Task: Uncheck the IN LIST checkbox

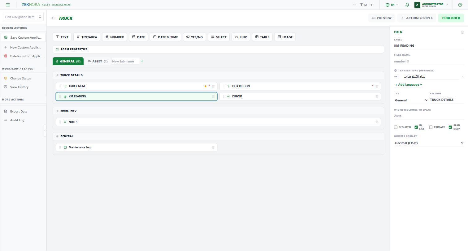Action: (x=416, y=127)
